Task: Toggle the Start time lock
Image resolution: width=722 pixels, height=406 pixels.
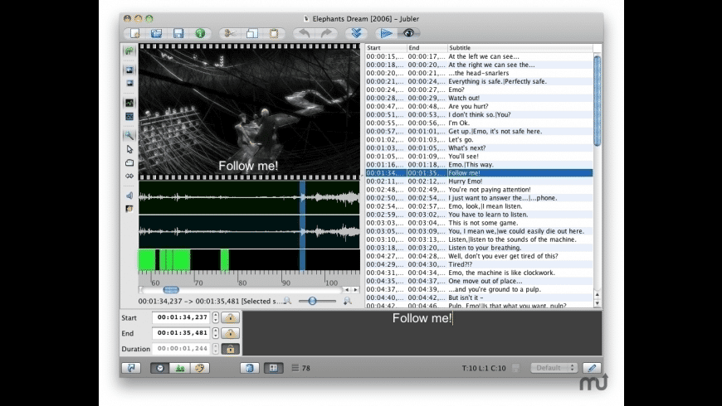Action: [x=230, y=317]
